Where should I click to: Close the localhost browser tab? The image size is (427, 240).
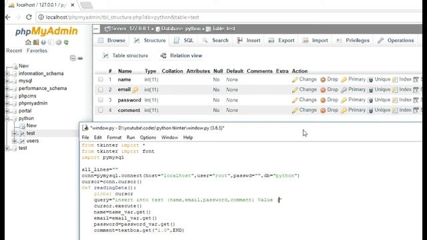[73, 5]
